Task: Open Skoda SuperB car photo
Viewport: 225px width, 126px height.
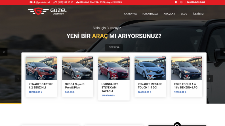Action: pyautogui.click(x=77, y=68)
